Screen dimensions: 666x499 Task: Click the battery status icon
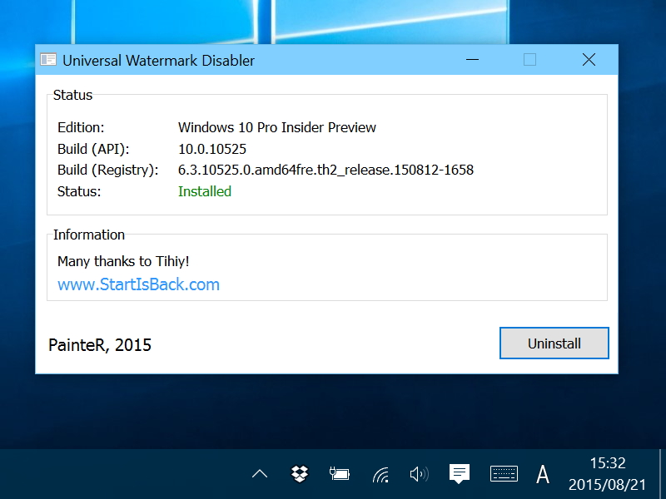339,474
